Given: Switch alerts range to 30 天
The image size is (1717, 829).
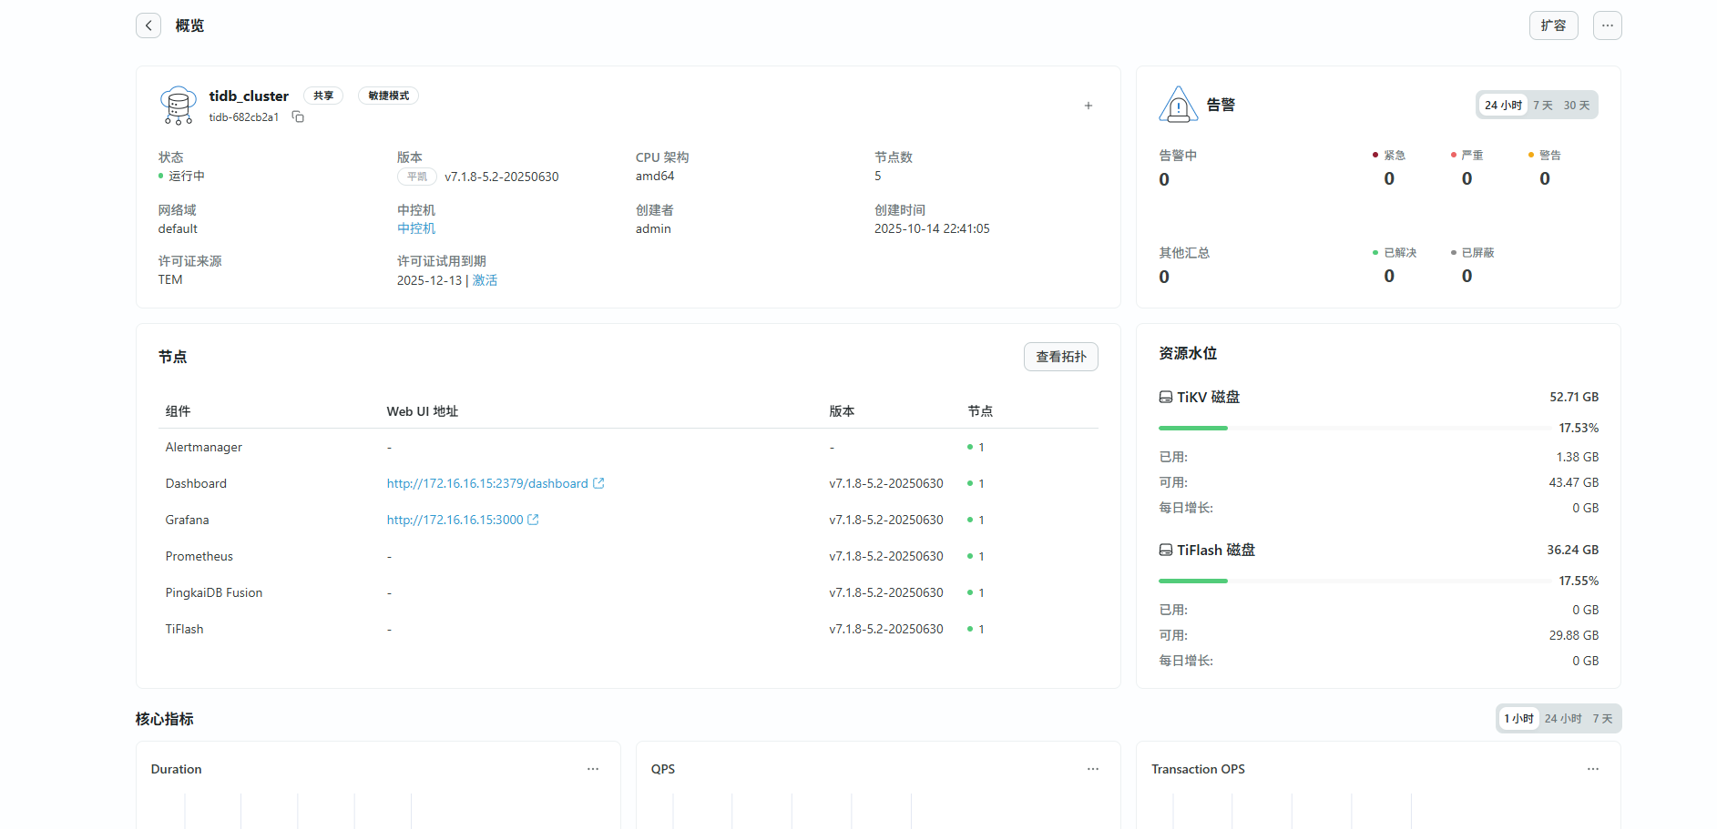Looking at the screenshot, I should coord(1576,106).
